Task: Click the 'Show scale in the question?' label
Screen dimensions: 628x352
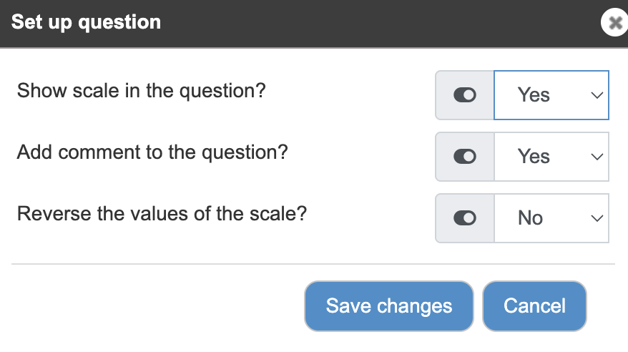Action: [142, 91]
